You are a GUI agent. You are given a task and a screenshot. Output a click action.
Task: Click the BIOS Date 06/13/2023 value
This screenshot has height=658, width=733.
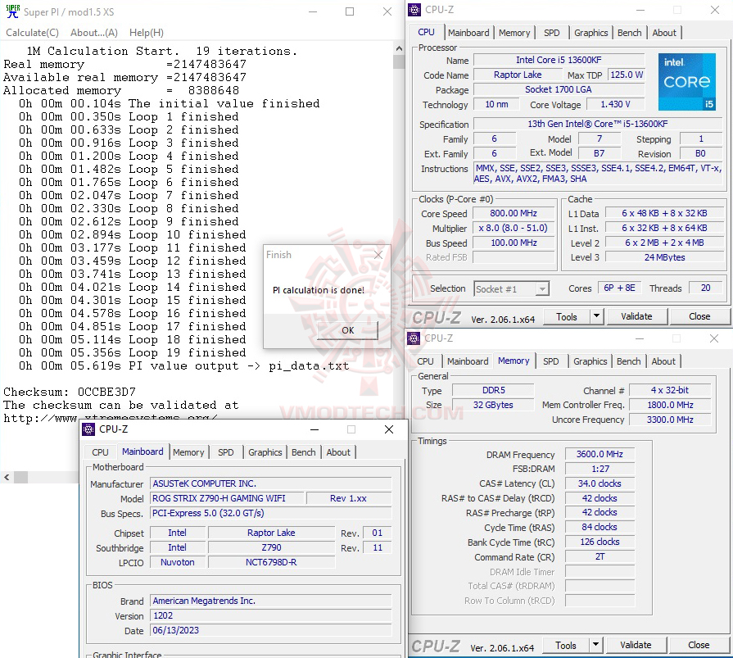pos(270,630)
